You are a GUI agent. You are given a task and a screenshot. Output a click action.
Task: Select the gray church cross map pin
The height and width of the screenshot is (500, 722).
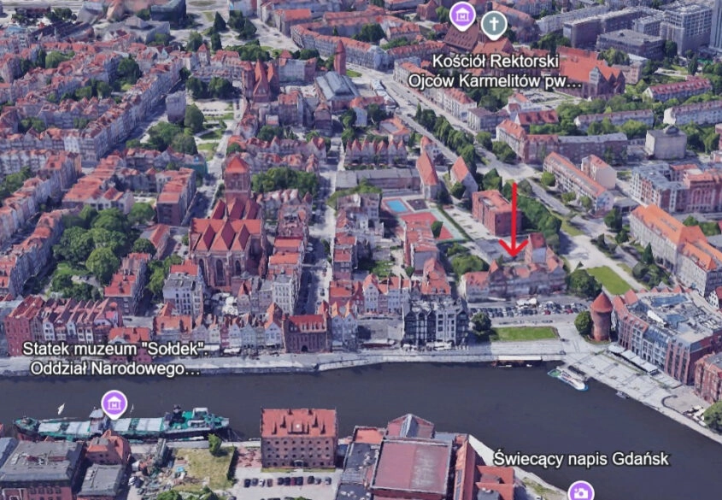coord(493,23)
